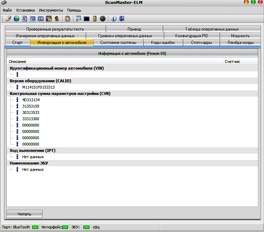Click the Описание column header
Viewport: 264px width, 232px height.
115,62
